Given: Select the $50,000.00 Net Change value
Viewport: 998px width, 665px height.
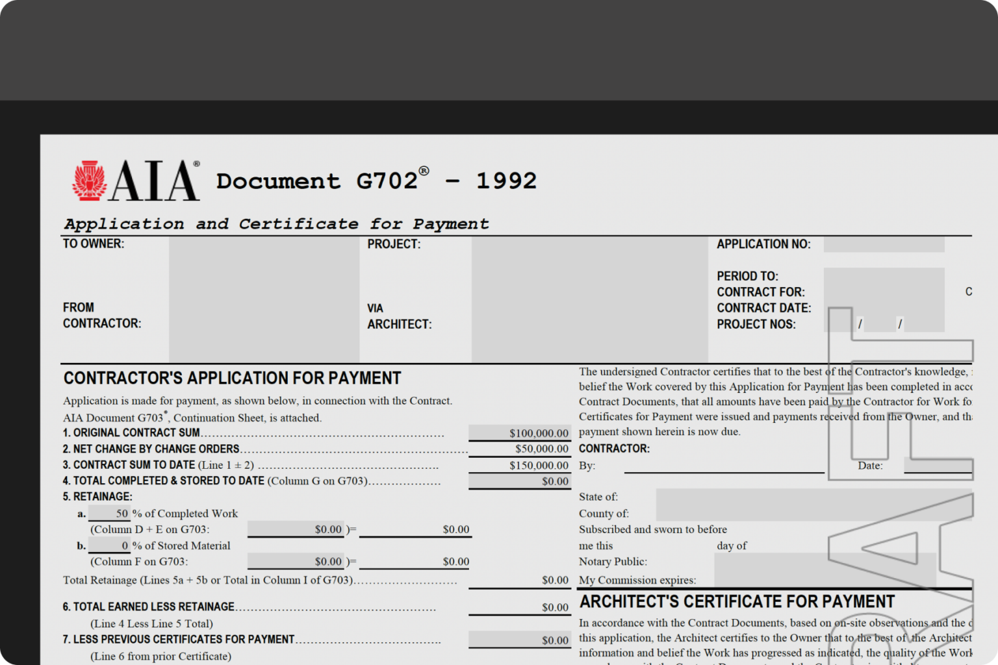Looking at the screenshot, I should point(518,449).
